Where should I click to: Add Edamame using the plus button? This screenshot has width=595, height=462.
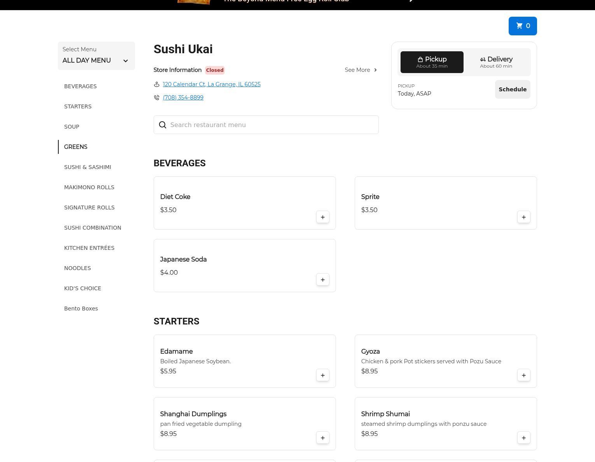322,375
